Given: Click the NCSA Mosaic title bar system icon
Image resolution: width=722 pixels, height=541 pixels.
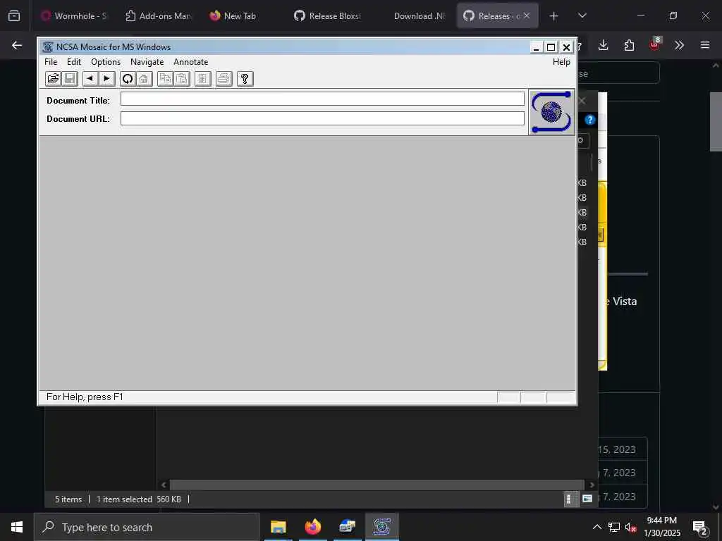Looking at the screenshot, I should click(48, 47).
